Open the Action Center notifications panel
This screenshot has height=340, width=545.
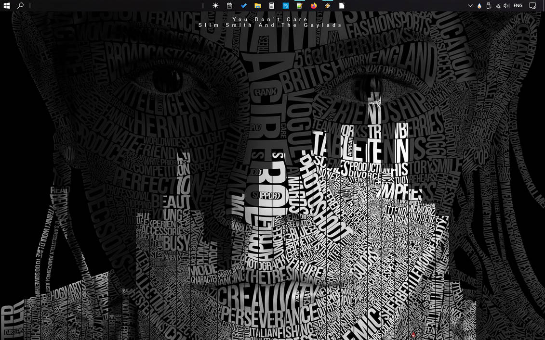[532, 6]
